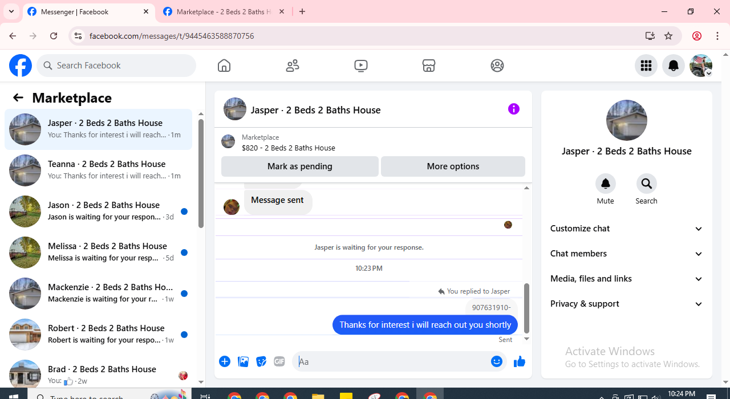Click the blue unread dot on Jason's conversation
730x399 pixels.
(184, 211)
